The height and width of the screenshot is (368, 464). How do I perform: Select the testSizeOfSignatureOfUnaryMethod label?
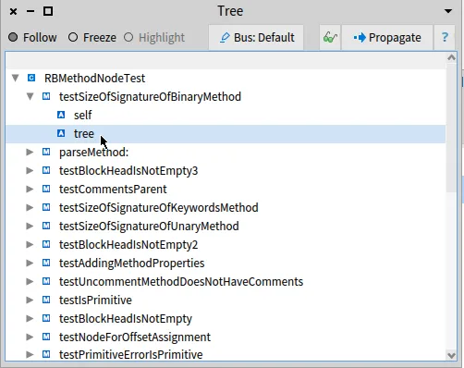pyautogui.click(x=149, y=226)
